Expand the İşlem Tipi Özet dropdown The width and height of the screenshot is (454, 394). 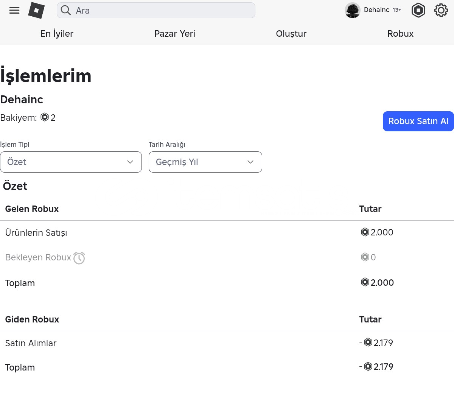coord(71,162)
